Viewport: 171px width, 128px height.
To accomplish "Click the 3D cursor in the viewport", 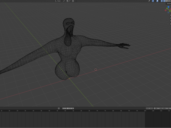I will click(x=95, y=70).
